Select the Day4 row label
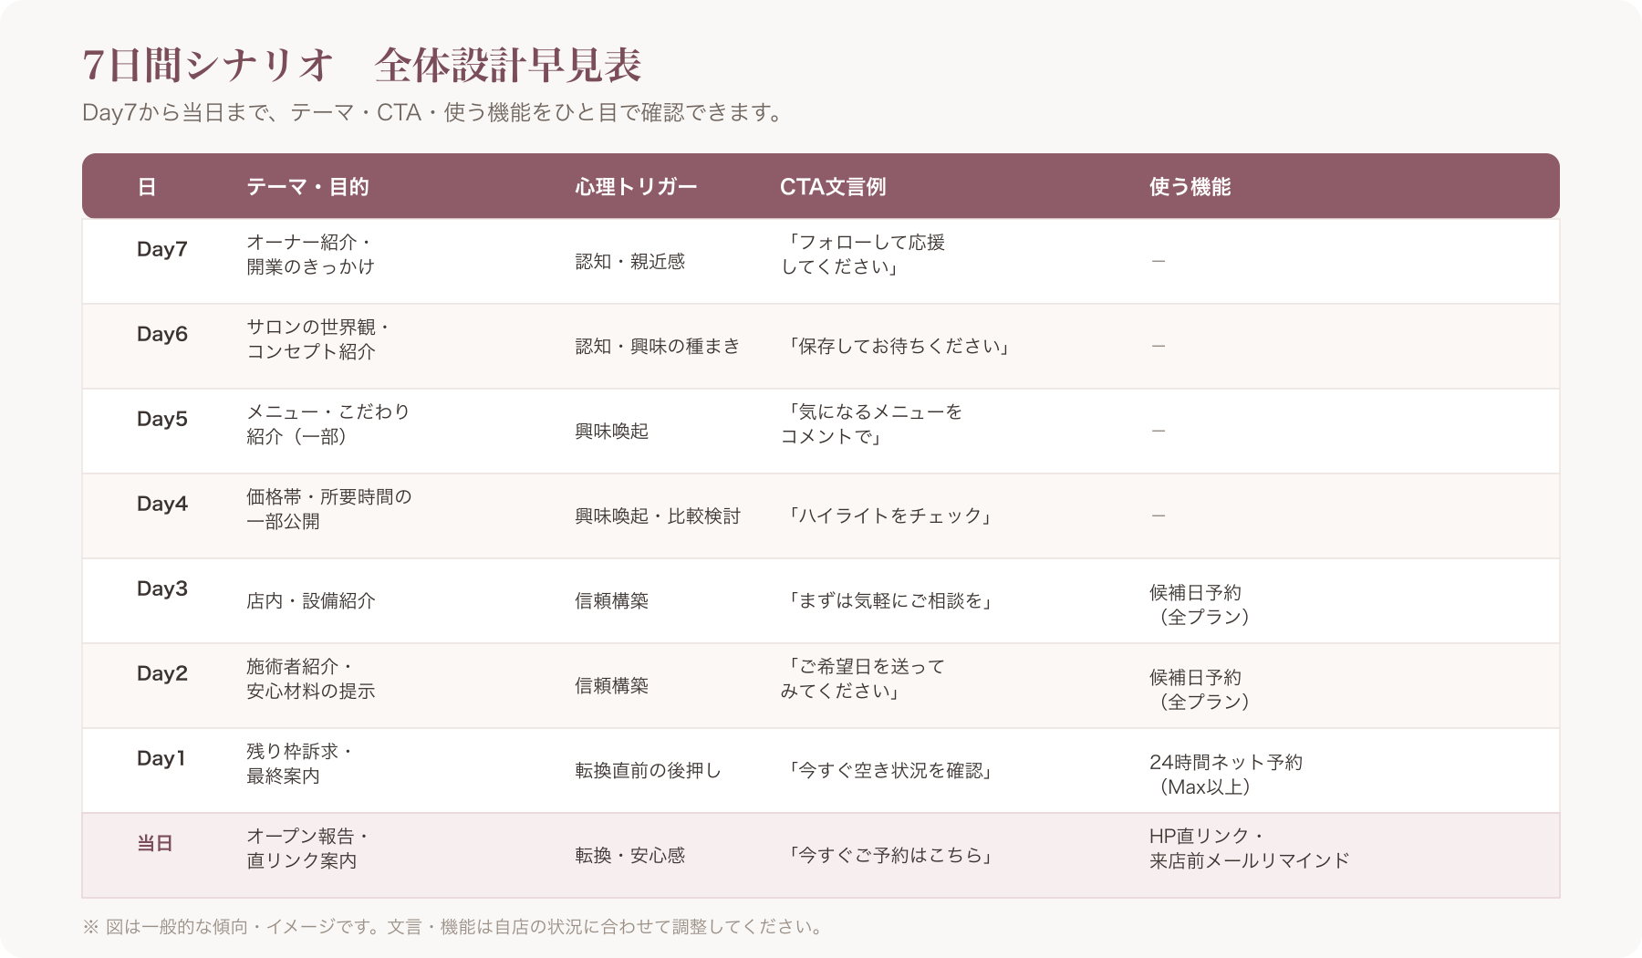 click(162, 504)
